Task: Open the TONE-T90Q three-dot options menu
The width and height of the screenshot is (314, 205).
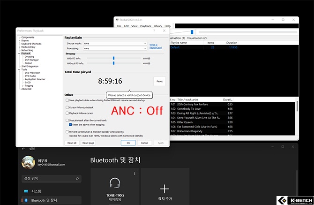Action: pos(135,173)
